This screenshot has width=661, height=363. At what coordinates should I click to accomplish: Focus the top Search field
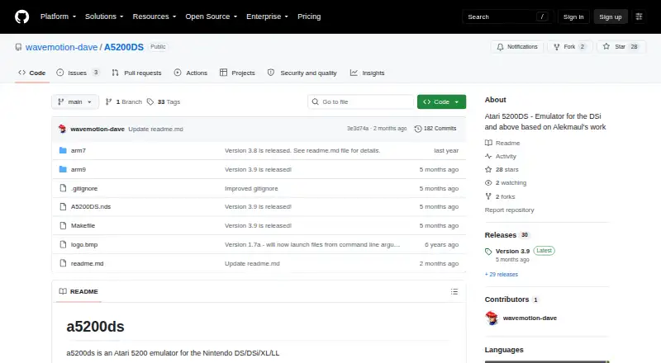click(507, 16)
